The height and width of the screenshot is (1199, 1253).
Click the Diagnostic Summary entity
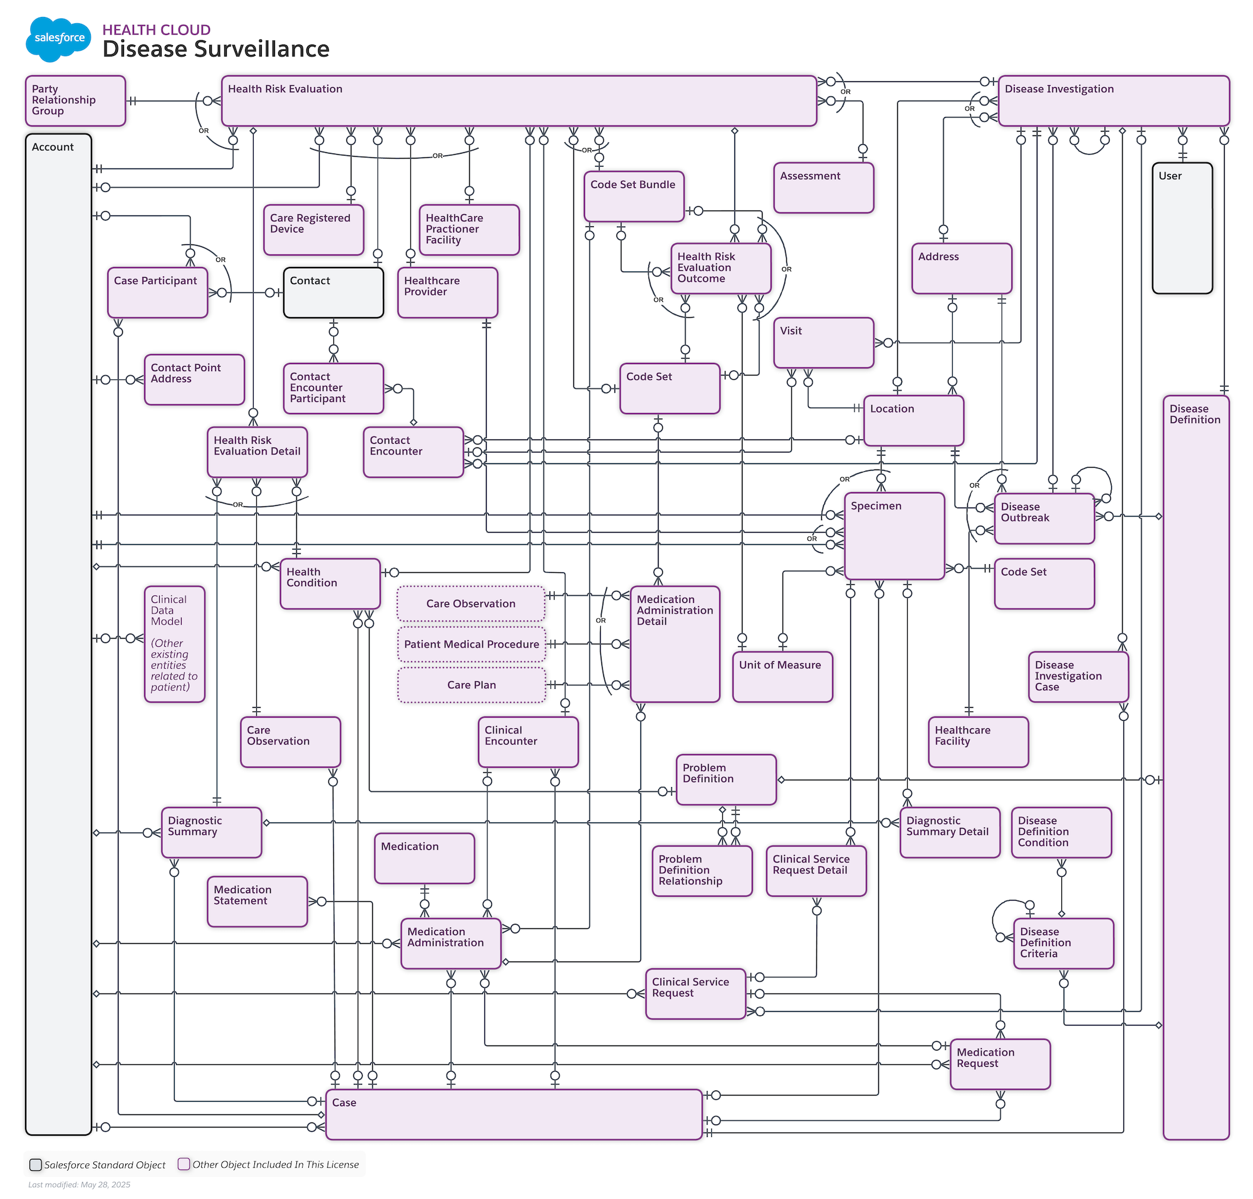pos(212,833)
